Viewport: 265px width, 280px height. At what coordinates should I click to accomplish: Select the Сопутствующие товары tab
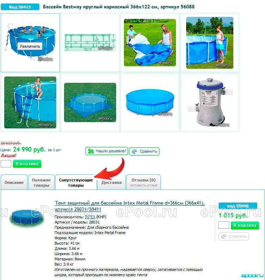coord(76,182)
